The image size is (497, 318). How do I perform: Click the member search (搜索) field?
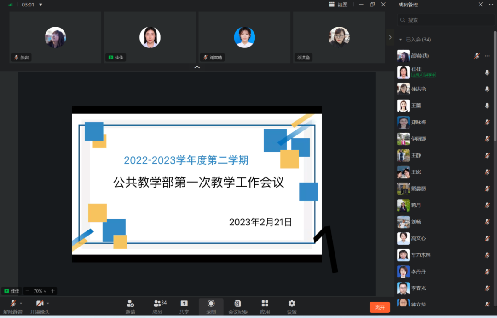tap(445, 20)
